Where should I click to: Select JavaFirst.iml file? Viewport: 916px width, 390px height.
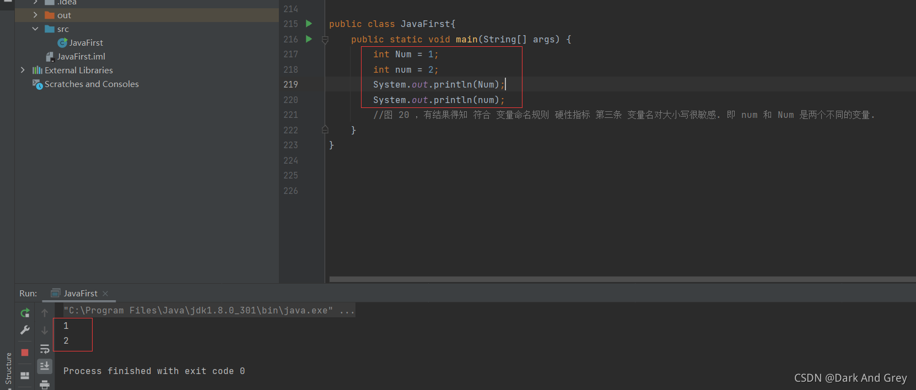click(x=81, y=56)
